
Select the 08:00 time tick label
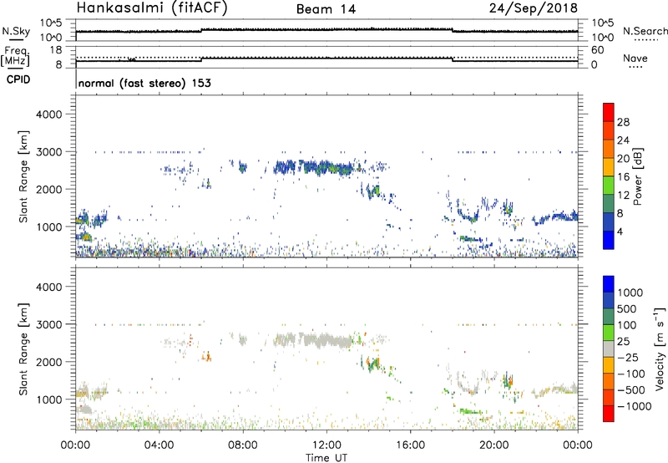243,445
